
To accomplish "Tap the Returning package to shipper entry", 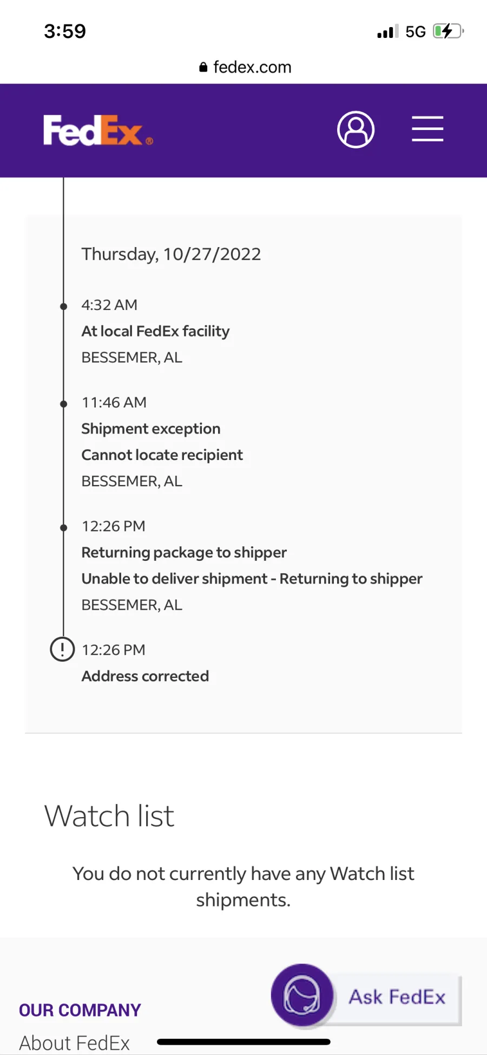I will (184, 552).
